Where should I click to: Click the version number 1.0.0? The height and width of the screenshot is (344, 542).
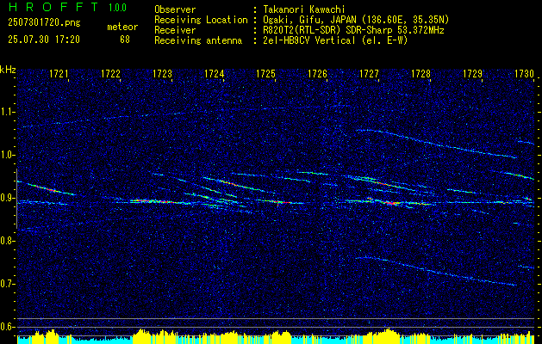(x=117, y=7)
